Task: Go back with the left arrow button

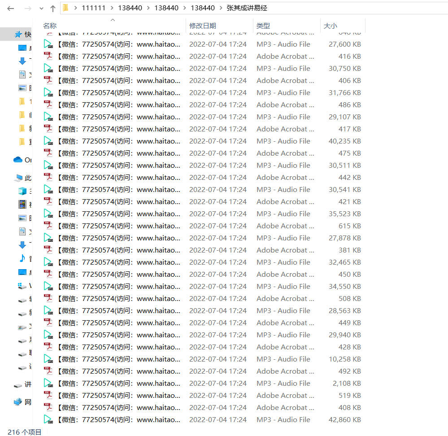Action: pyautogui.click(x=11, y=9)
